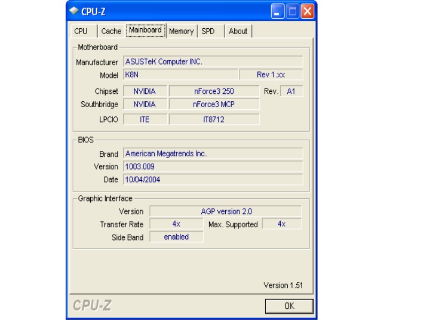Click the ASUSTeK Computer INC. manufacturer field

click(x=213, y=61)
